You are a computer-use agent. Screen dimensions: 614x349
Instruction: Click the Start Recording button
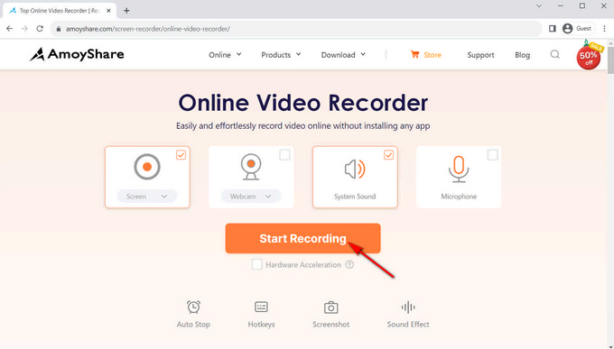(302, 238)
